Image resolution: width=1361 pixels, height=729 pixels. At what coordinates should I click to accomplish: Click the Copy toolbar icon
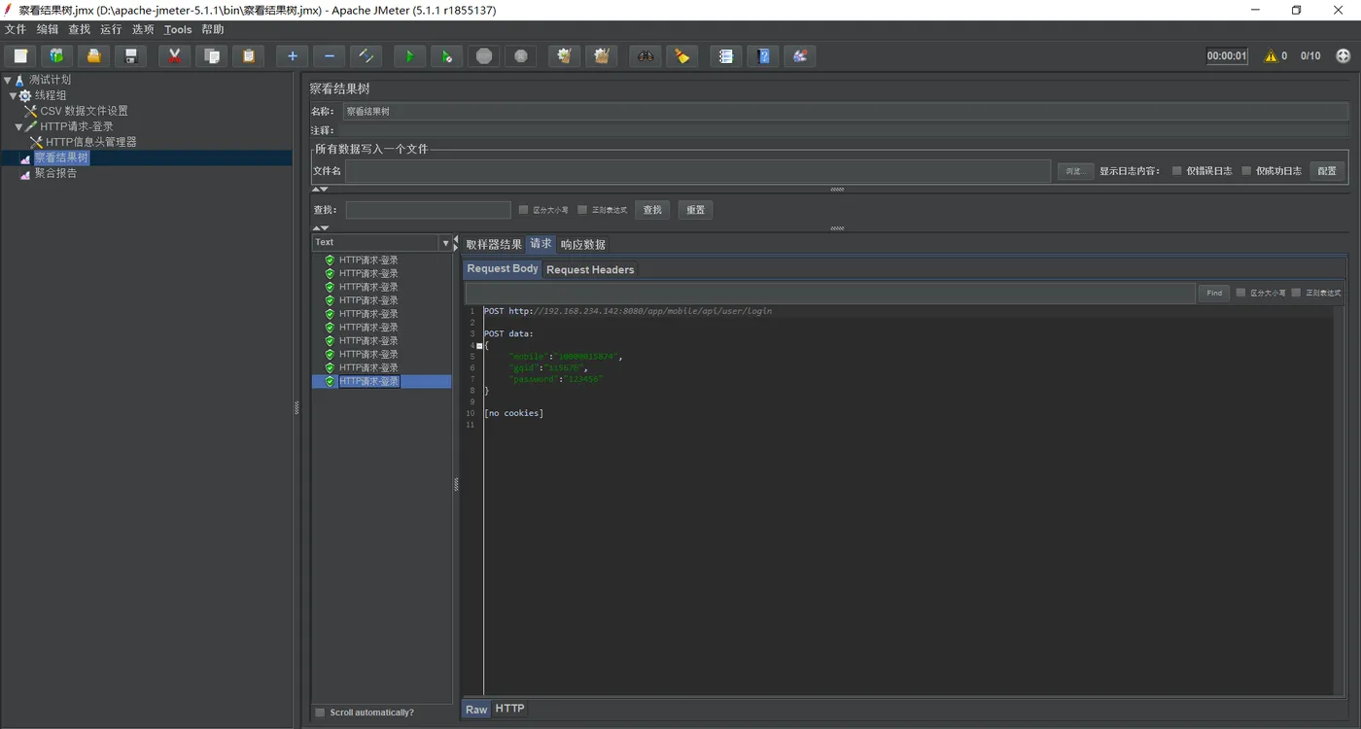click(211, 56)
